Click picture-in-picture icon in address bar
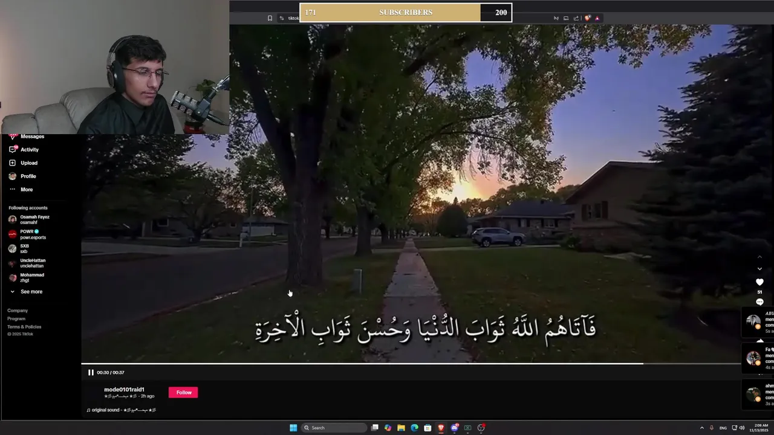774x435 pixels. pos(566,18)
